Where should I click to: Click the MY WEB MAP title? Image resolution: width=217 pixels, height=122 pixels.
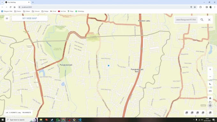pyautogui.click(x=30, y=18)
